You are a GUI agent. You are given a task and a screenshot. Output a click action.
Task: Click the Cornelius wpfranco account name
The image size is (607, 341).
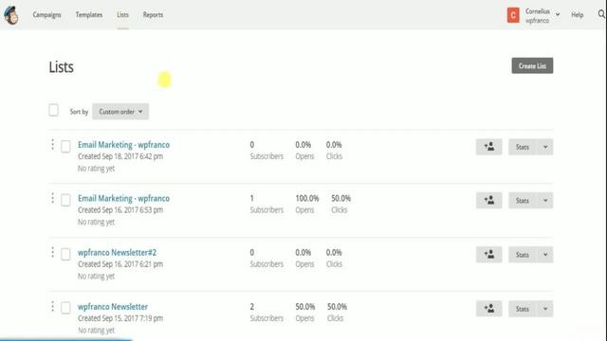(x=538, y=16)
